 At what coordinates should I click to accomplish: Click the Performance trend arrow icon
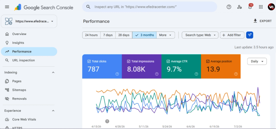point(7,52)
